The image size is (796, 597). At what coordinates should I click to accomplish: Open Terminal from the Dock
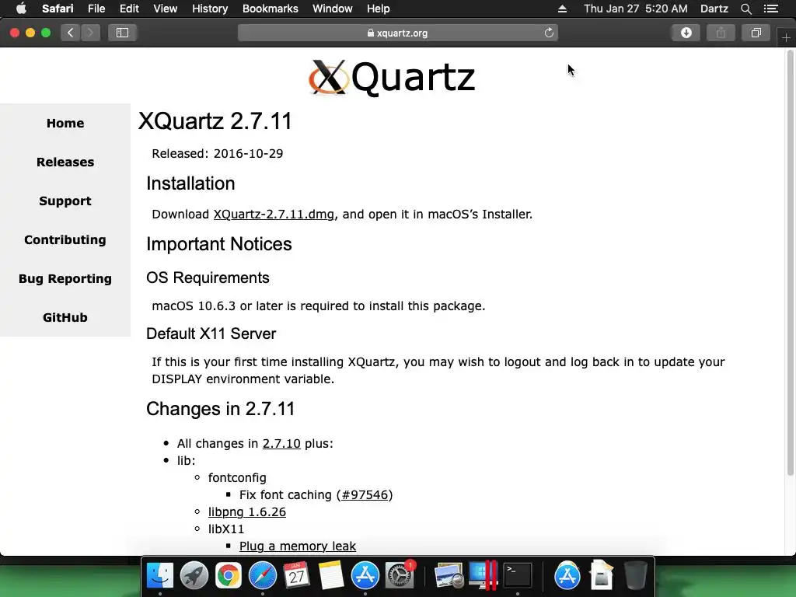pos(517,575)
